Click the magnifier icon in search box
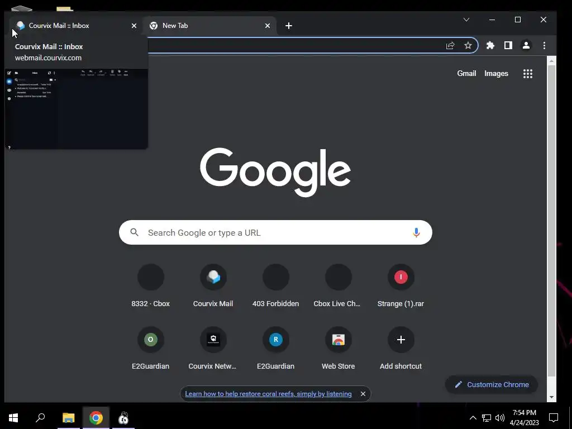 (x=134, y=232)
